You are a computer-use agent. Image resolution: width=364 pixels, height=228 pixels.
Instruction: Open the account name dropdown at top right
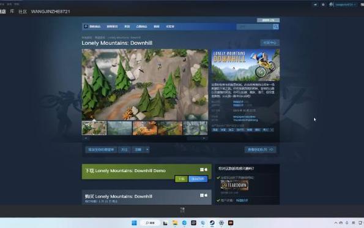click(345, 4)
